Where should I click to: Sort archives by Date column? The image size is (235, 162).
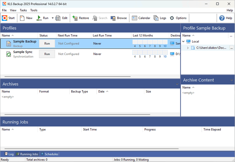point(120,92)
